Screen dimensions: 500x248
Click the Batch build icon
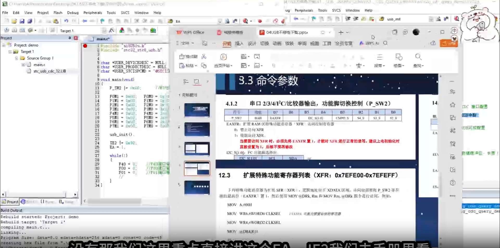[x=30, y=30]
